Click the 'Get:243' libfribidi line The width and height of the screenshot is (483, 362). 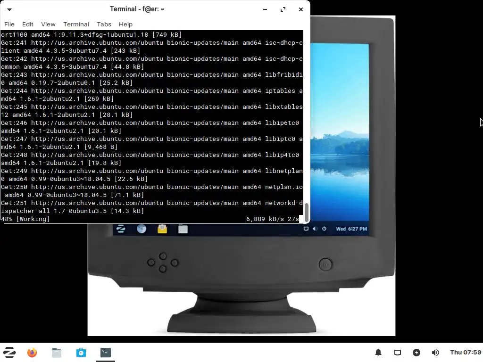coord(151,79)
